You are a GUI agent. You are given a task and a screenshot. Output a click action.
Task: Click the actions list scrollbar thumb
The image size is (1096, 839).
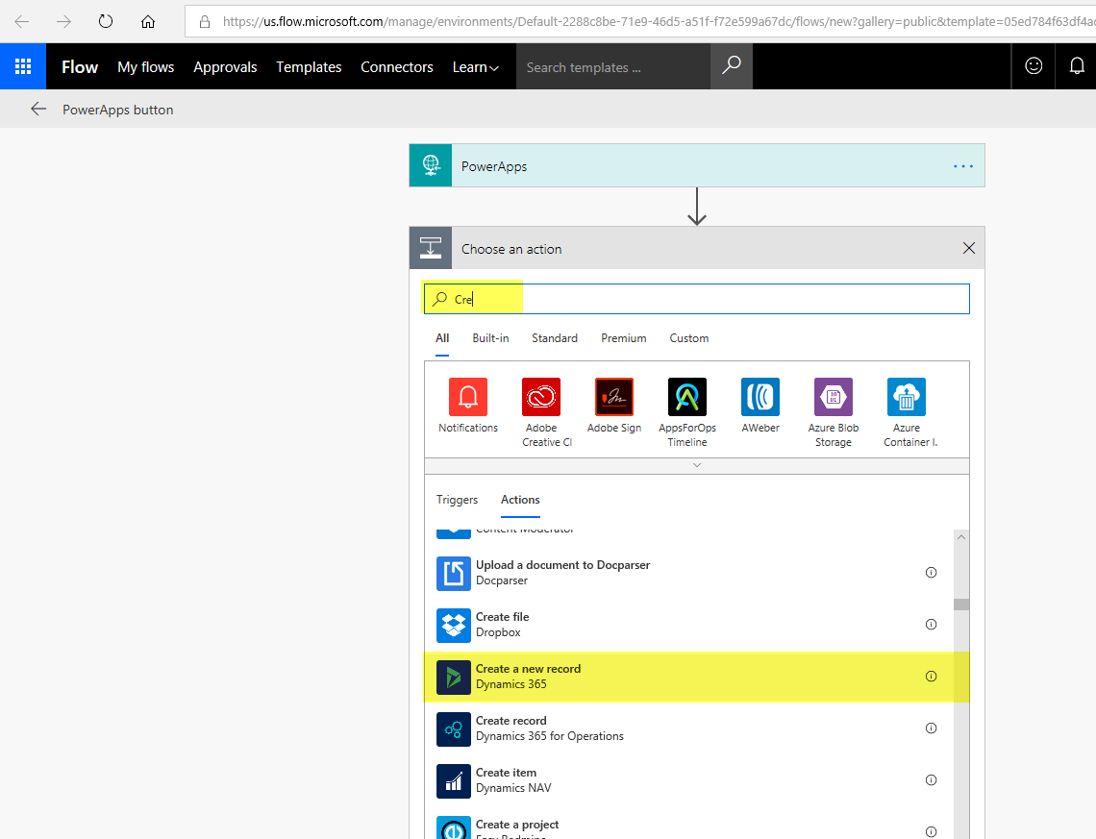point(961,605)
